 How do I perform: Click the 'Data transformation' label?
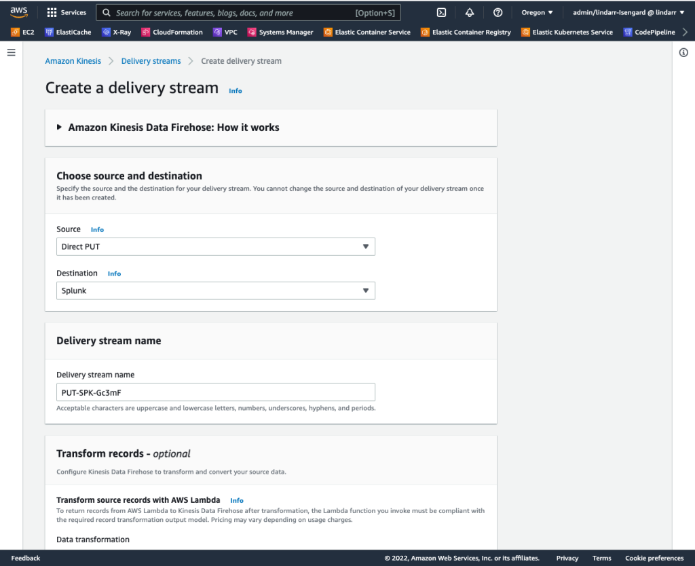tap(93, 540)
